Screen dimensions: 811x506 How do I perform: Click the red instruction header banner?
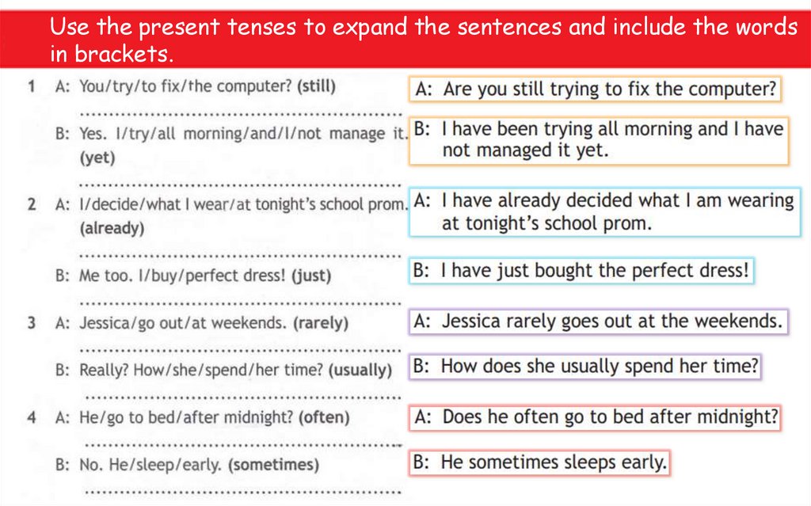coord(405,40)
